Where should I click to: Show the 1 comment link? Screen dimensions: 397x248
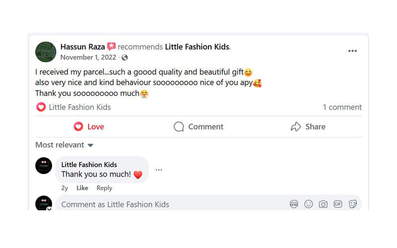(x=342, y=107)
